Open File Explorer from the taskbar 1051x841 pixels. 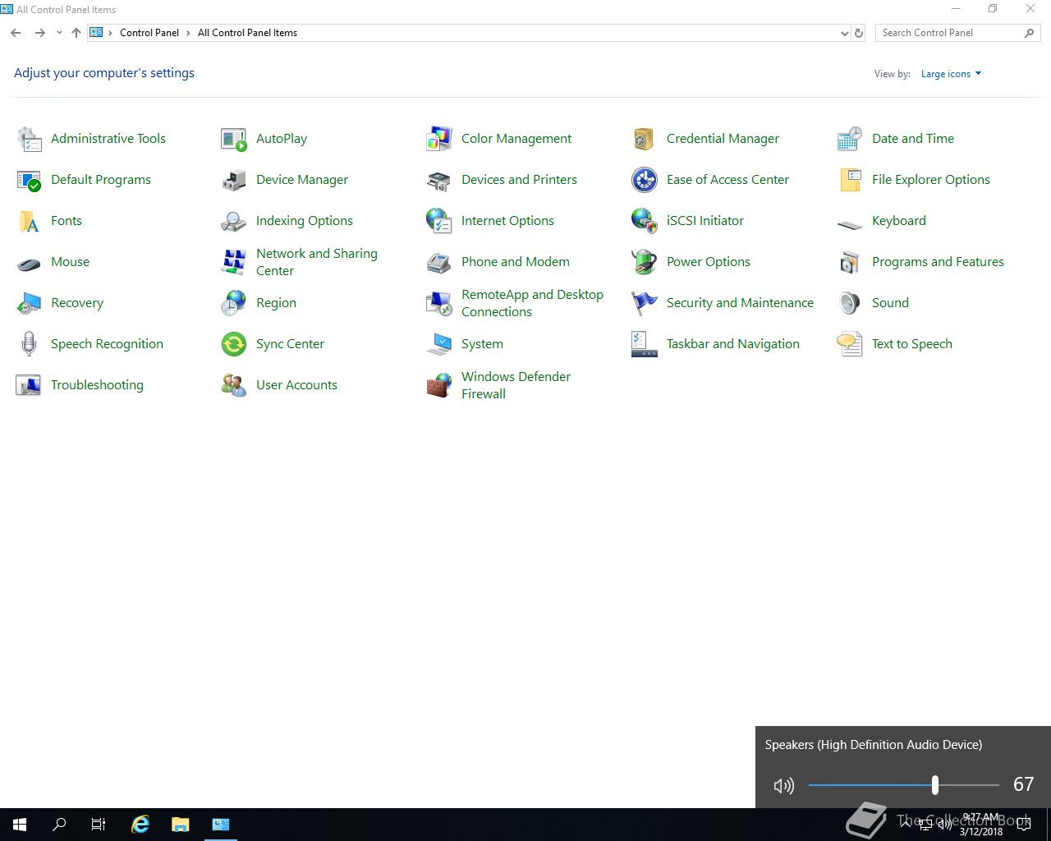[181, 825]
